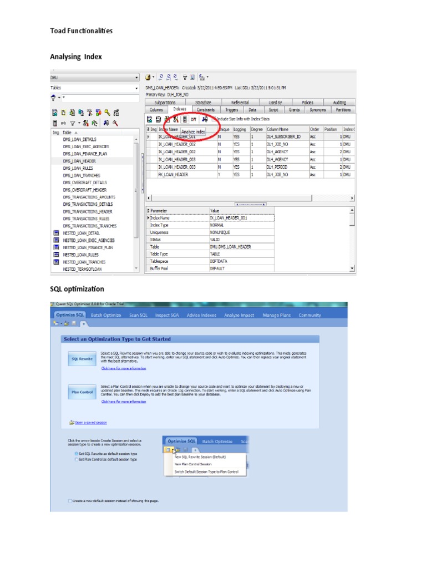Open the Synonyms tab
Viewport: 426px width, 568px height.
[x=317, y=110]
